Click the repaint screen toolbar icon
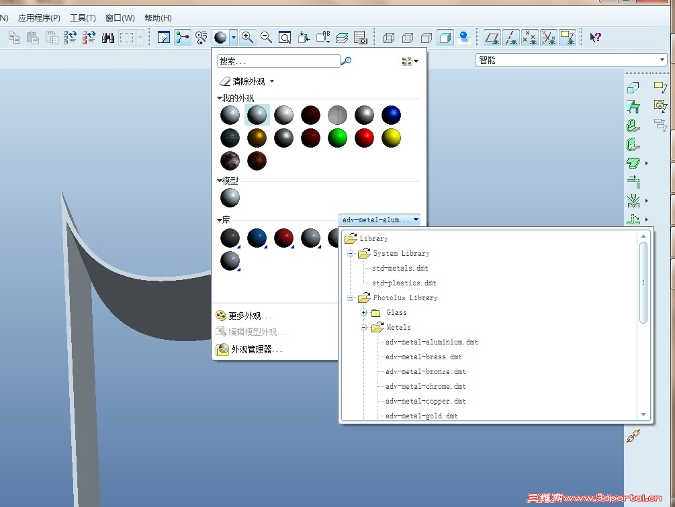 pos(164,38)
